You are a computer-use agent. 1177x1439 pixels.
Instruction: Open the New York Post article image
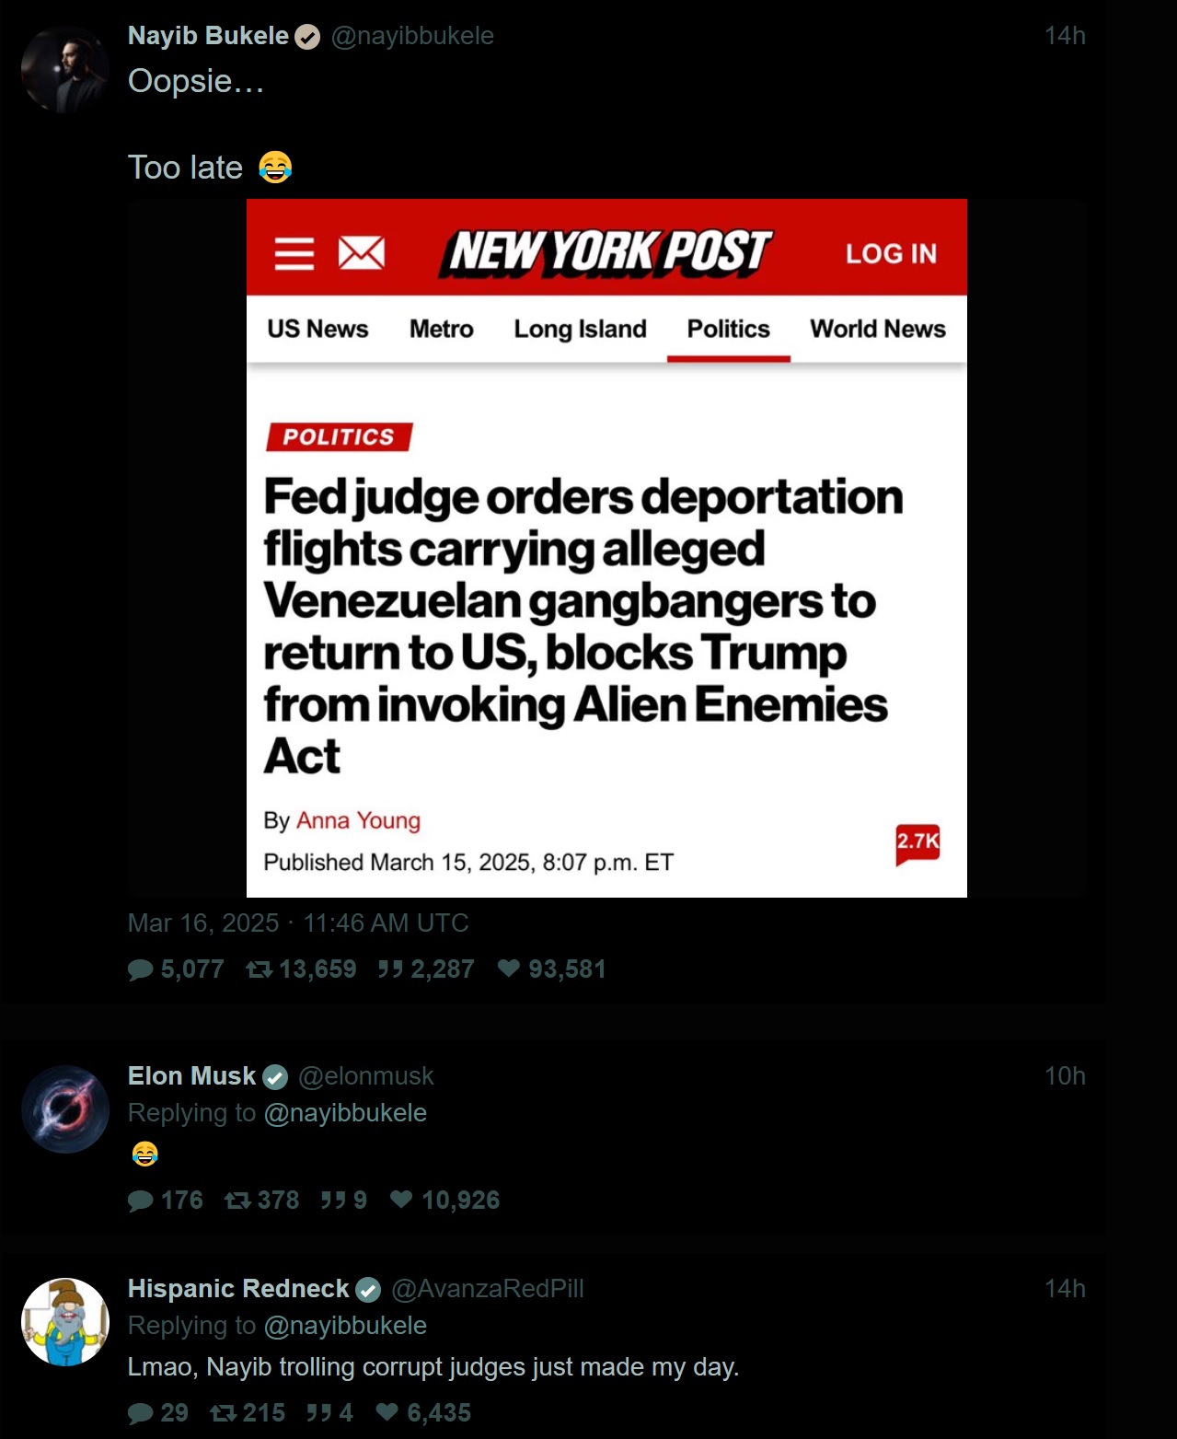tap(606, 548)
